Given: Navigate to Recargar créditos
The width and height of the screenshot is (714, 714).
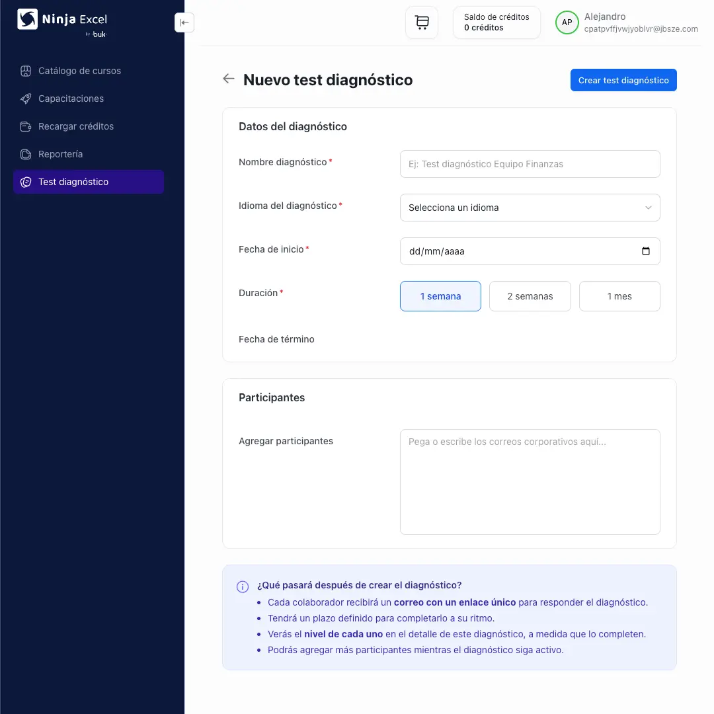Looking at the screenshot, I should (x=89, y=126).
